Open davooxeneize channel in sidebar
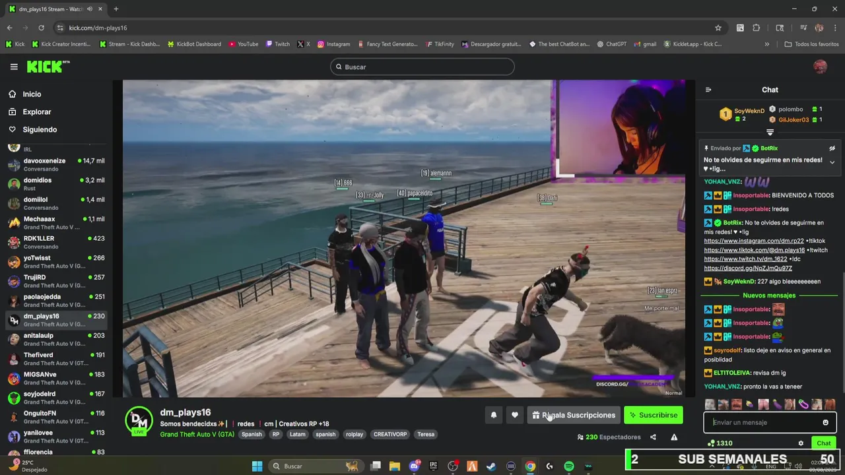This screenshot has height=475, width=845. tap(56, 164)
